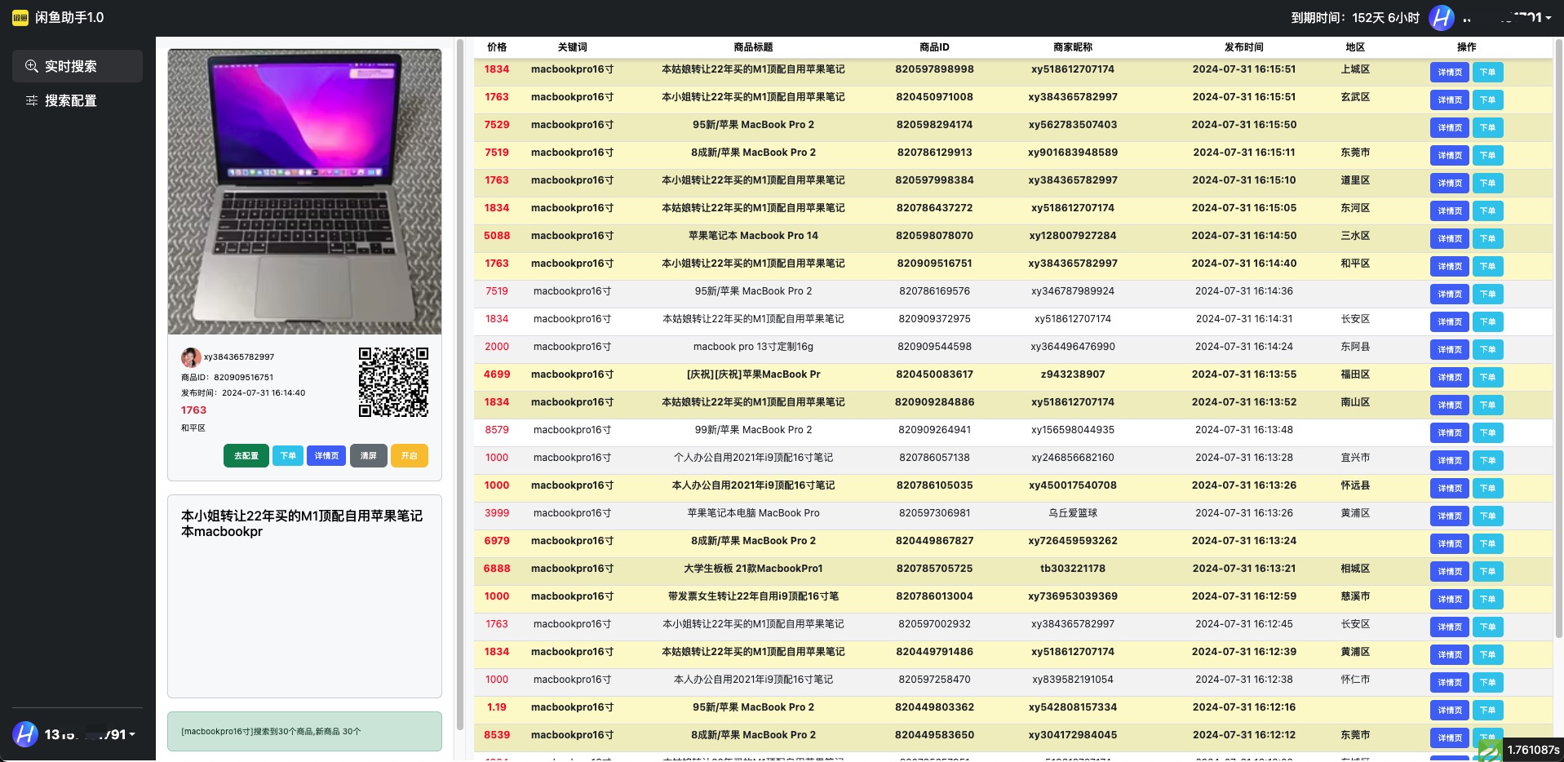1564x762 pixels.
Task: Click the results table vertical scrollbar
Action: pos(1559,339)
